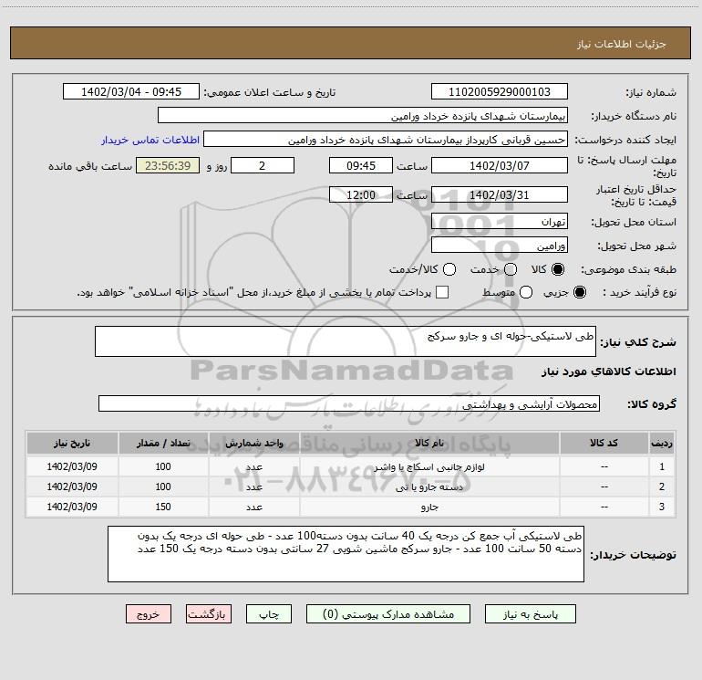Click the نام کالا column header
702x680 pixels.
pos(428,444)
